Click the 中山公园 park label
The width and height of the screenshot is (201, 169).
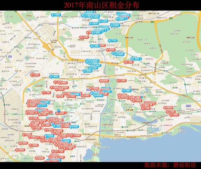(x=39, y=86)
